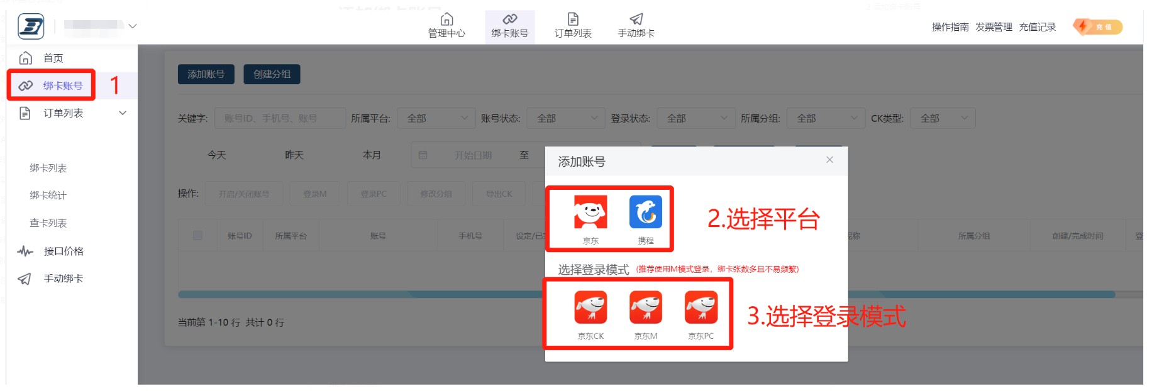1152x391 pixels.
Task: Focus the 关键字 search input field
Action: [x=280, y=118]
